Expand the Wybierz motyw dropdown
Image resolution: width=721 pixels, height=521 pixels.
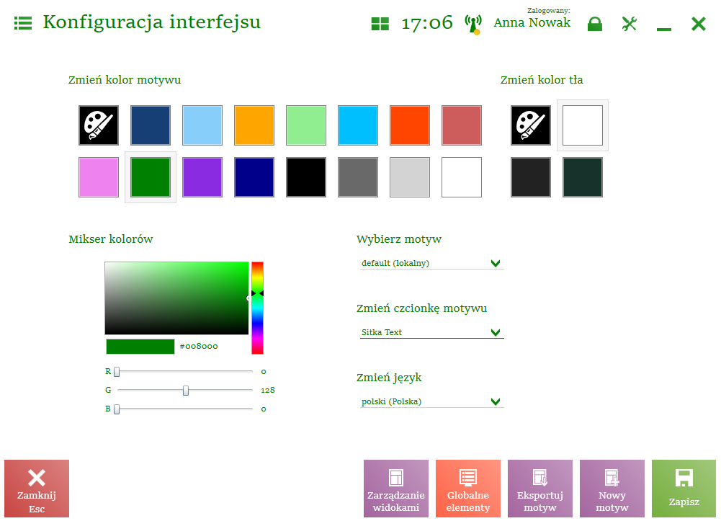431,263
